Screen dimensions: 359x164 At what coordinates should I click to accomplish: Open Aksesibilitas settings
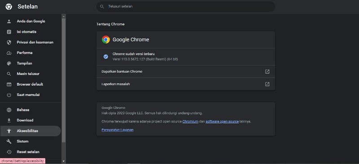coord(31,131)
